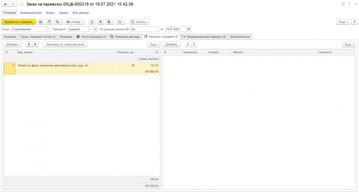Click Заполнить по схеме расчетов button
Image resolution: width=359 pixels, height=192 pixels.
[x=65, y=44]
